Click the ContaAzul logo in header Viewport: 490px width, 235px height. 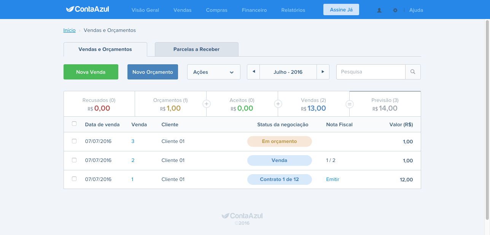pyautogui.click(x=87, y=9)
